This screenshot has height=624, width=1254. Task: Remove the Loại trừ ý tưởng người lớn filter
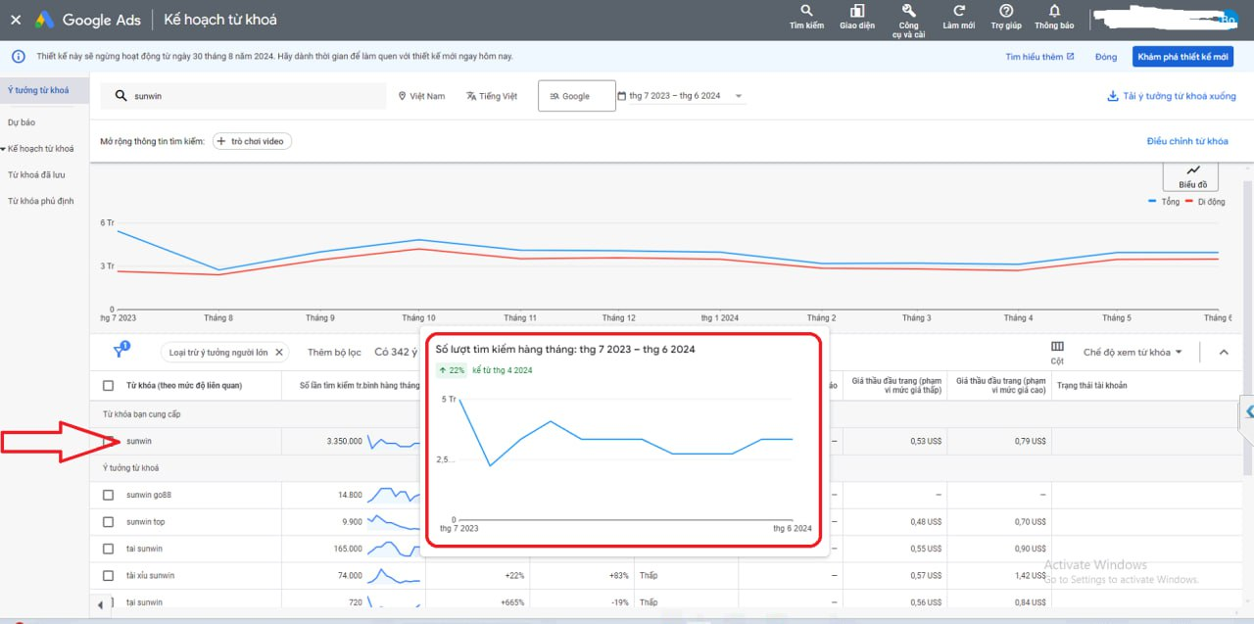tap(278, 352)
